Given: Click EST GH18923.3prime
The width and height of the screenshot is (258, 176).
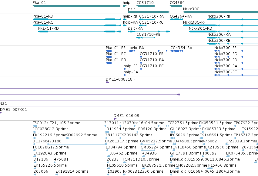Looking at the screenshot, I should point(186,129).
